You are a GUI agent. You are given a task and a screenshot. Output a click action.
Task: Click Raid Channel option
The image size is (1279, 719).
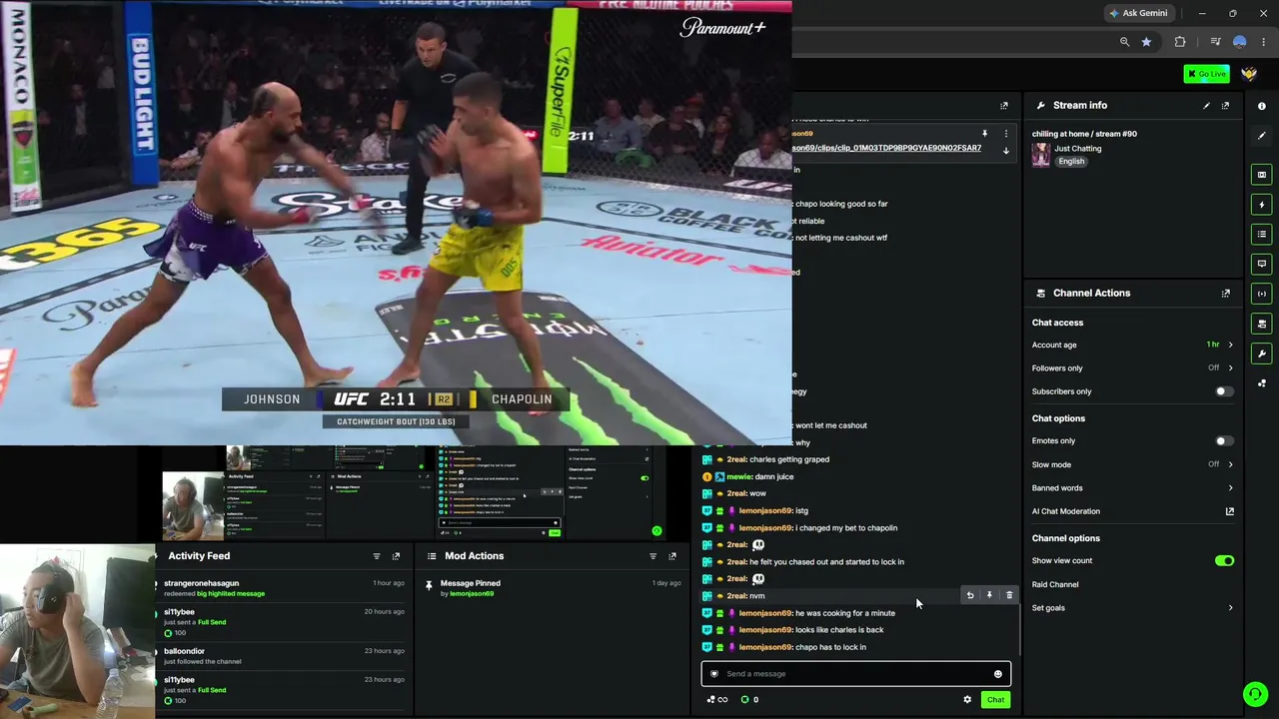[x=1055, y=584]
